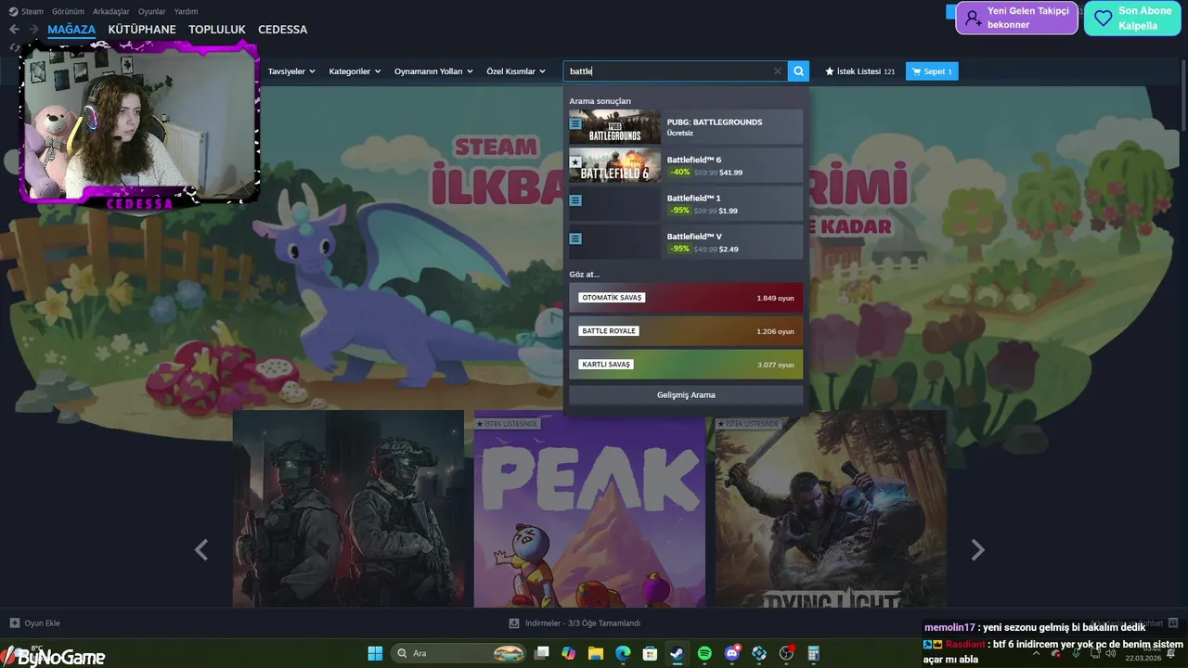
Task: Open Spotify from the taskbar
Action: (704, 654)
